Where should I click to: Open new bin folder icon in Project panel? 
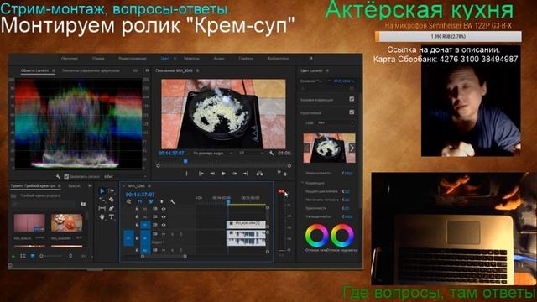(83, 204)
